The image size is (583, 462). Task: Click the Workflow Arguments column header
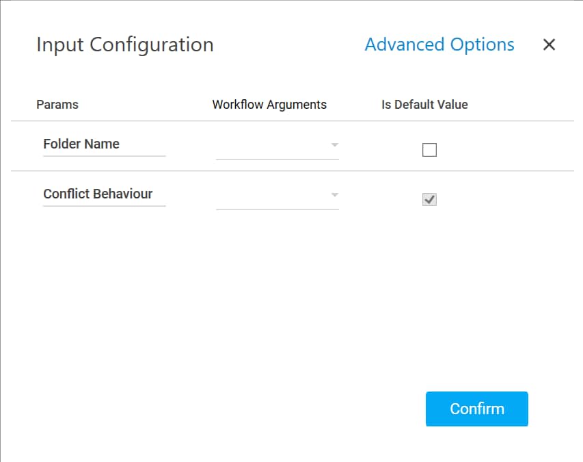[x=269, y=105]
